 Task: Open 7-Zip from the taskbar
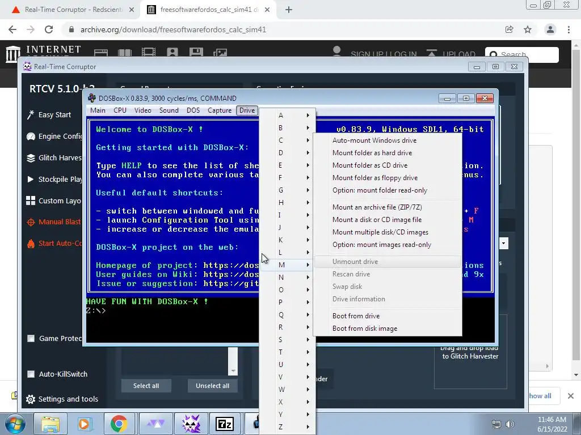(x=225, y=424)
